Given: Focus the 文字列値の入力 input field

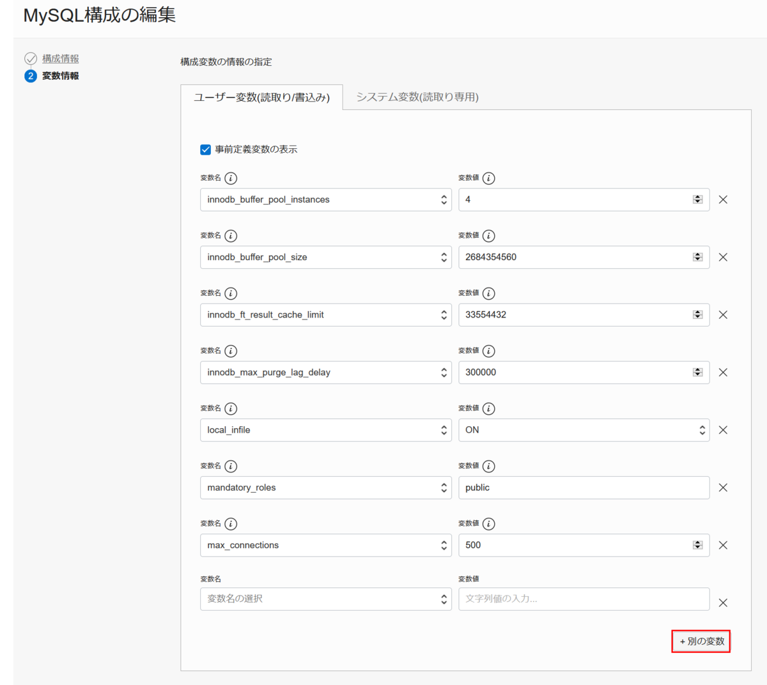Looking at the screenshot, I should [x=584, y=599].
